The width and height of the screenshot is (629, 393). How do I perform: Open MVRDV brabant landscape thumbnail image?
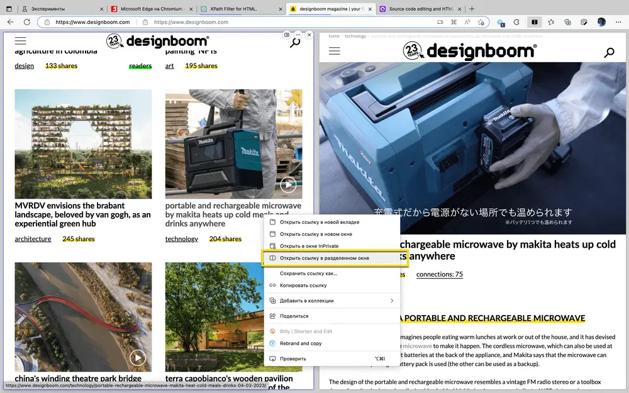tap(83, 144)
